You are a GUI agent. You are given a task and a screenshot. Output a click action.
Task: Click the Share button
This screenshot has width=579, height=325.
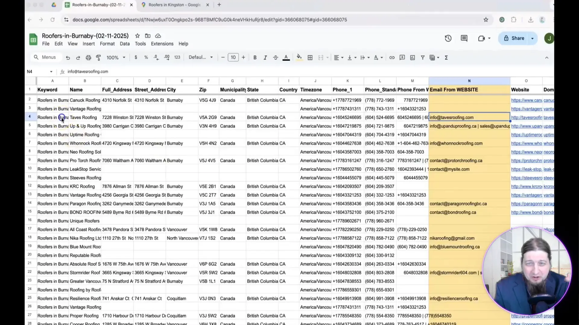coord(514,38)
